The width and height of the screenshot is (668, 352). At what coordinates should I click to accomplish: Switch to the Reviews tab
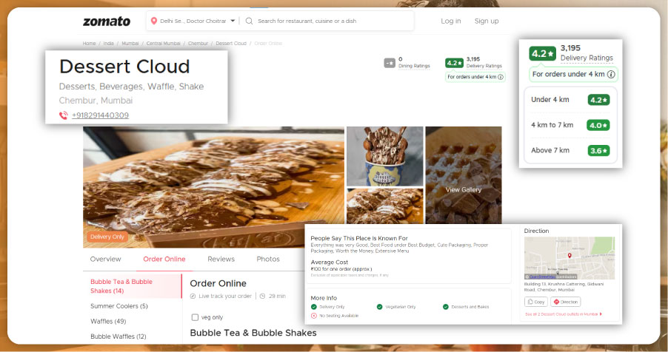click(x=221, y=260)
